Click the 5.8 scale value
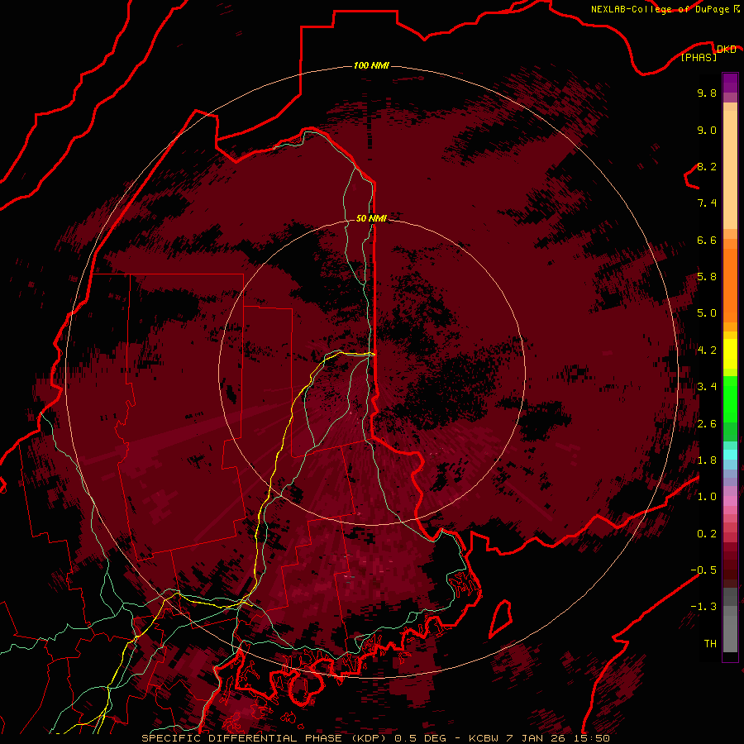The height and width of the screenshot is (744, 744). 707,277
